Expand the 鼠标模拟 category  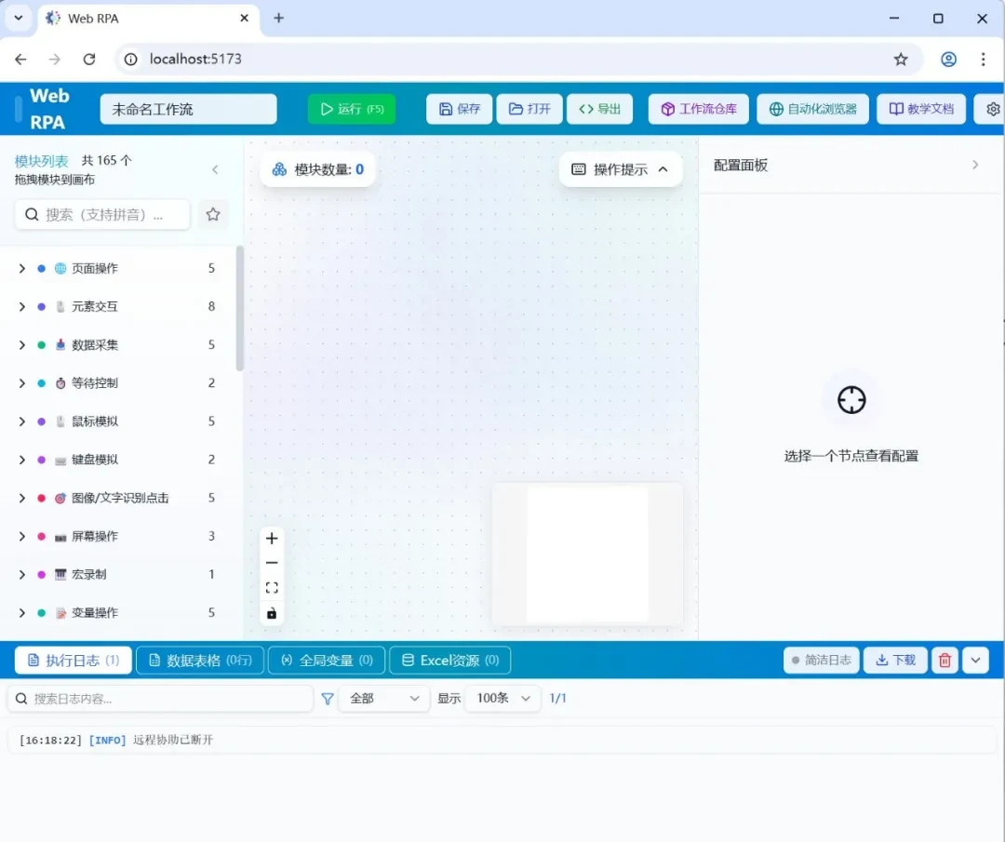point(21,421)
